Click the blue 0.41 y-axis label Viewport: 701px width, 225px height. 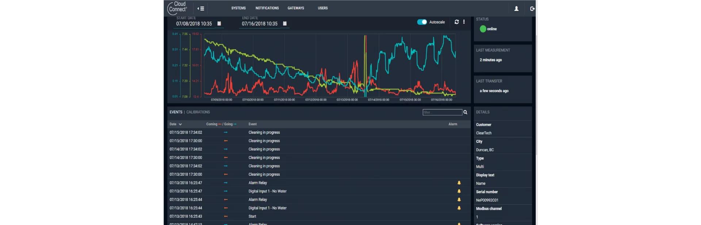[x=175, y=34]
